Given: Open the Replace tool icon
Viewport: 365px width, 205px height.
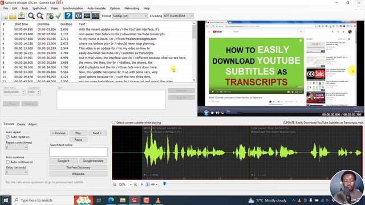Looking at the screenshot, I should [40, 16].
